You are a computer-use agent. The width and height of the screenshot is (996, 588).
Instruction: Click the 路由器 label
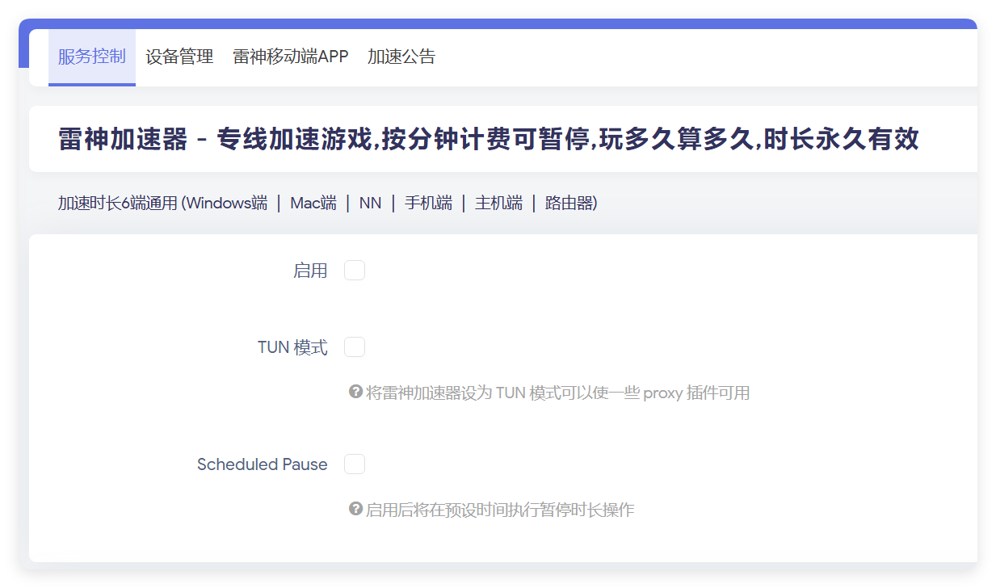tap(569, 204)
